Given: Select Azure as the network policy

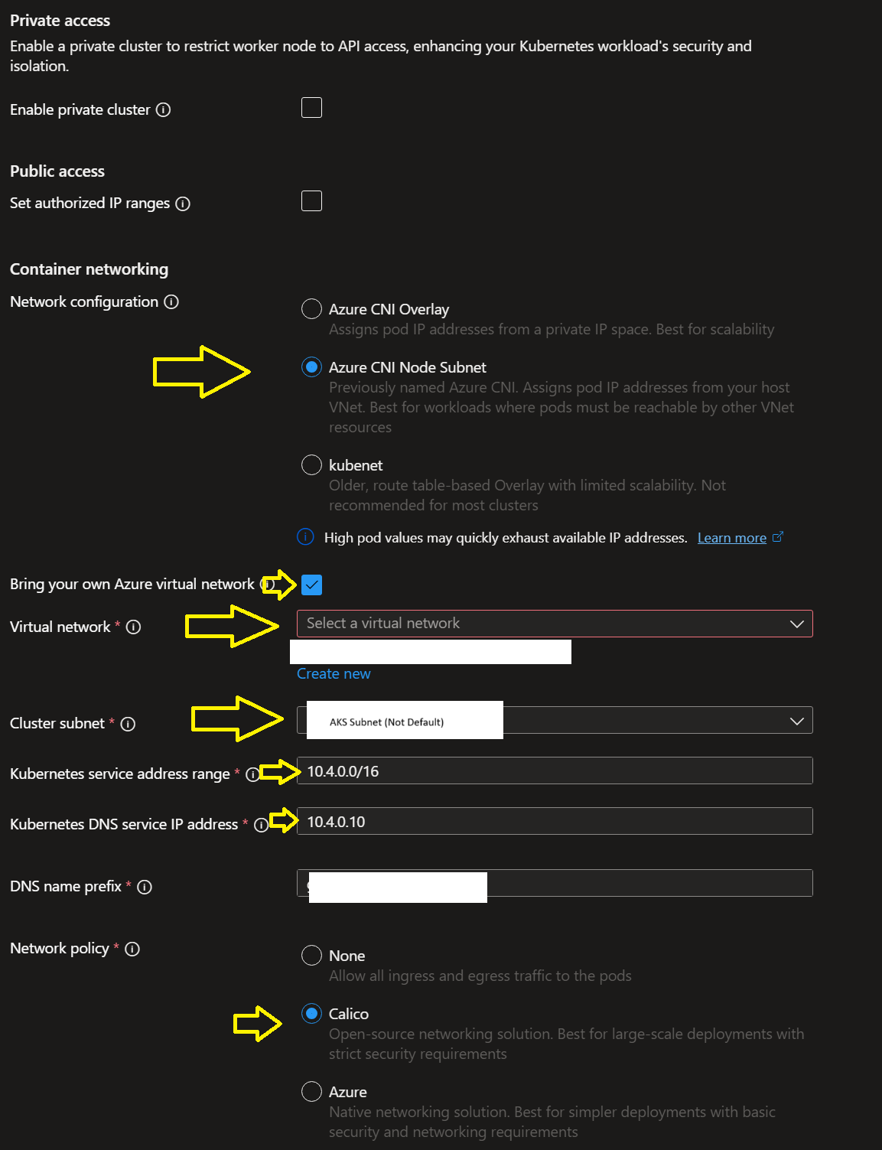Looking at the screenshot, I should point(311,1092).
